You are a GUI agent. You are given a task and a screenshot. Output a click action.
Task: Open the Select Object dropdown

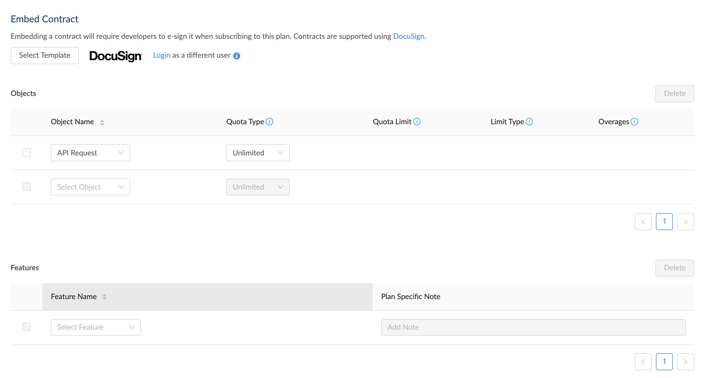90,187
